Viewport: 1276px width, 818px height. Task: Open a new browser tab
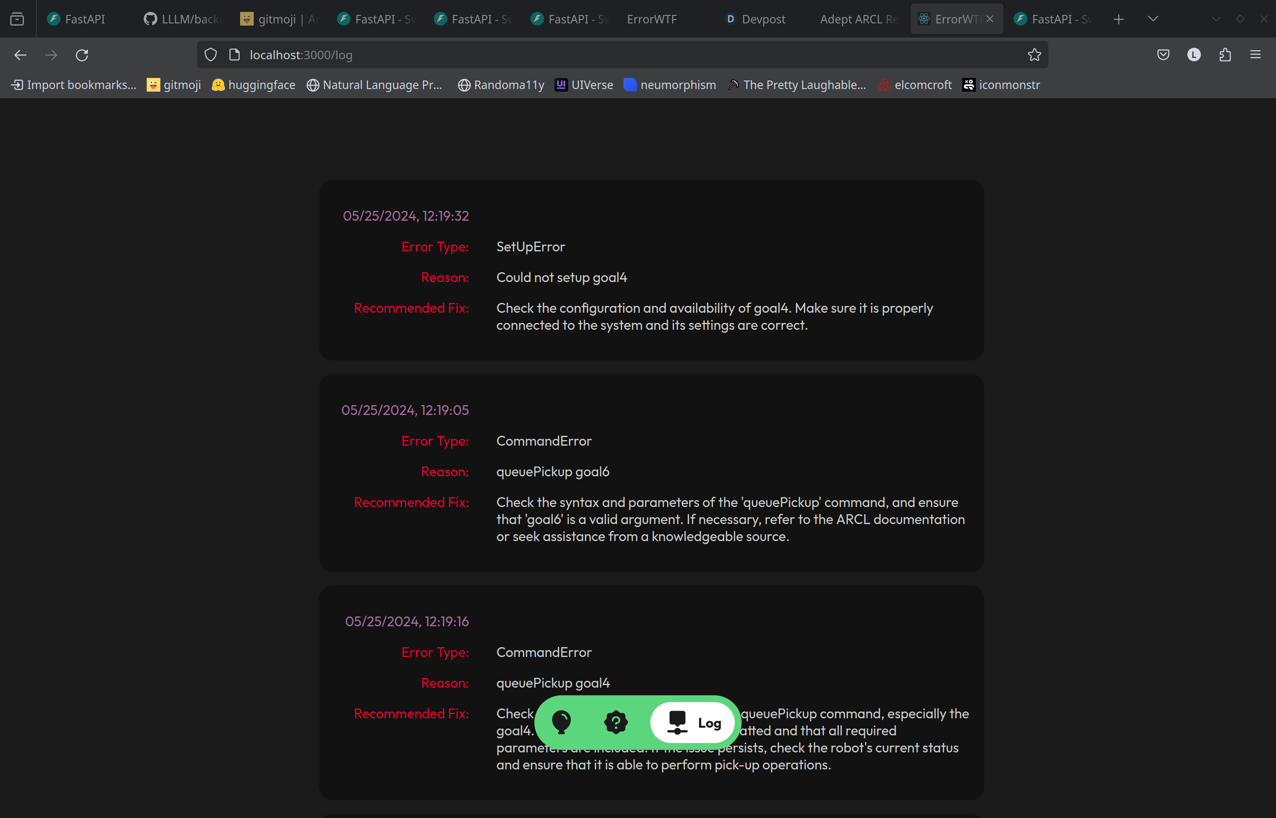pos(1119,19)
